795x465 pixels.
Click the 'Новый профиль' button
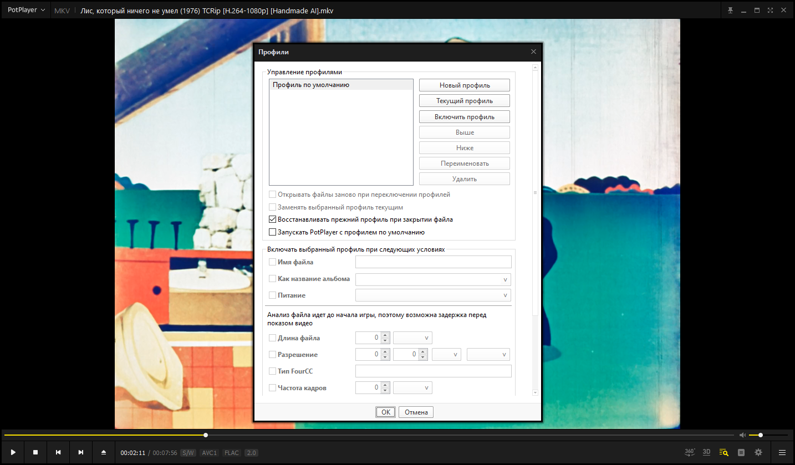[x=464, y=85]
